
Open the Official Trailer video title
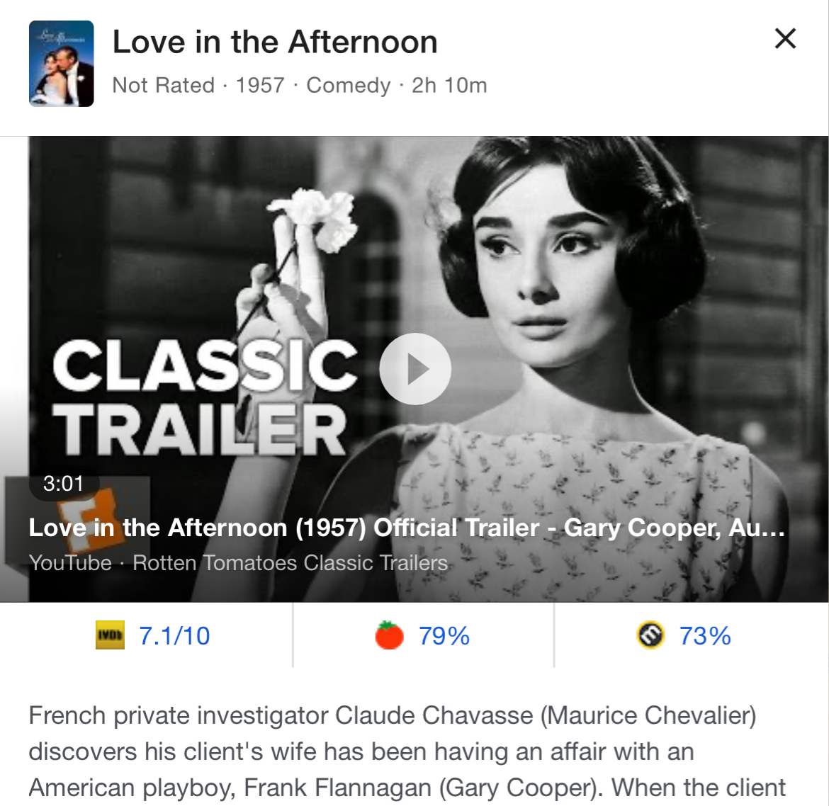pos(407,528)
